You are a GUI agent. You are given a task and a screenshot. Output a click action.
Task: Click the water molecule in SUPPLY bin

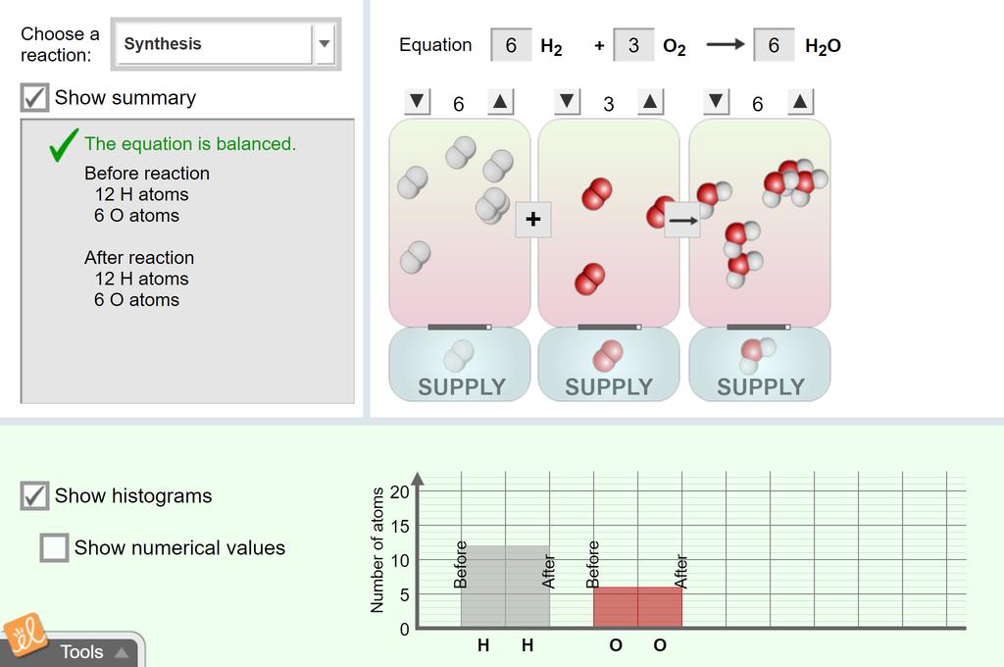757,356
